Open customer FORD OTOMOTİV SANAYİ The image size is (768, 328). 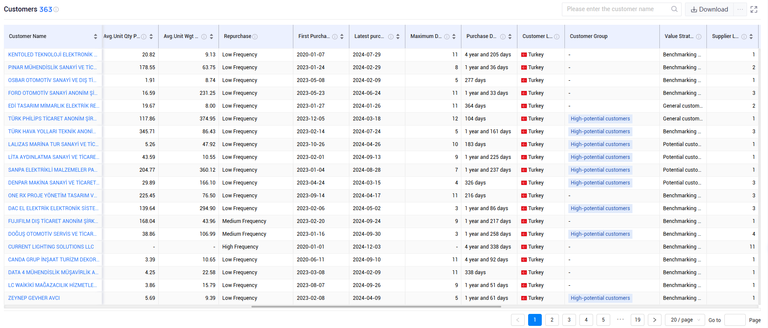tap(53, 93)
